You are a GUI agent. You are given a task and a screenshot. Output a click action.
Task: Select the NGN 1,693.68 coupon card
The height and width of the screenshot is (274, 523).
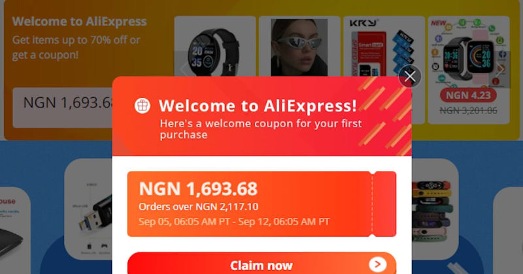(261, 204)
